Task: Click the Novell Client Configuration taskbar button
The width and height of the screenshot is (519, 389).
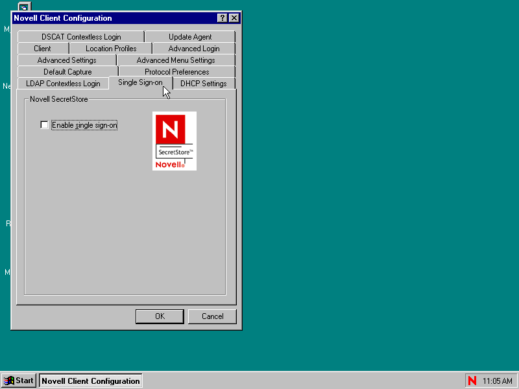Action: (x=91, y=381)
